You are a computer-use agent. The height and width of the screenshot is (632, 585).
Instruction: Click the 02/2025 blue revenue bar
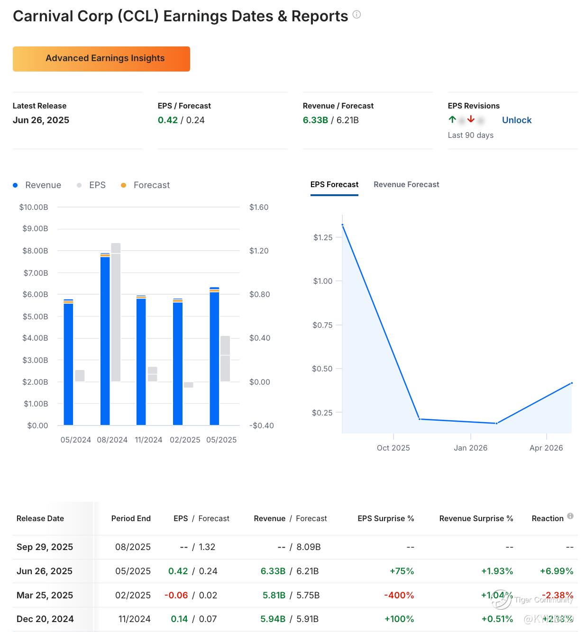coord(178,362)
